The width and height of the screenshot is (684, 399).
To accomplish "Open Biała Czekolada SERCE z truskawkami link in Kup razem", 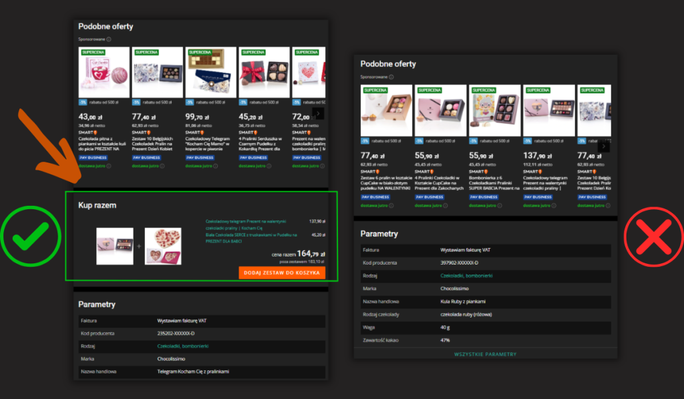I will click(x=251, y=238).
